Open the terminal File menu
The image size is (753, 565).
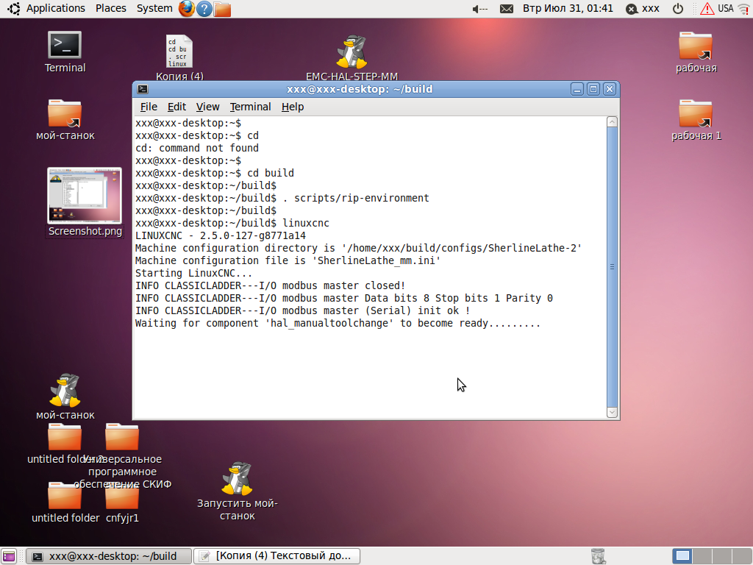pos(149,107)
